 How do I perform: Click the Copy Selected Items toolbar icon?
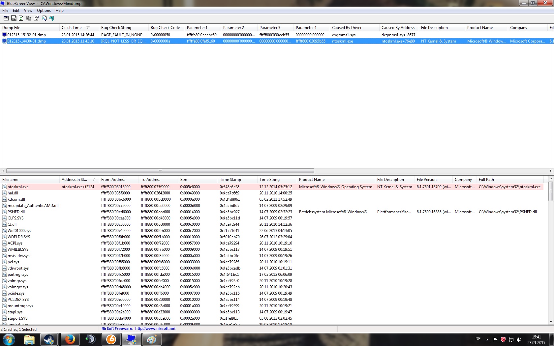29,18
